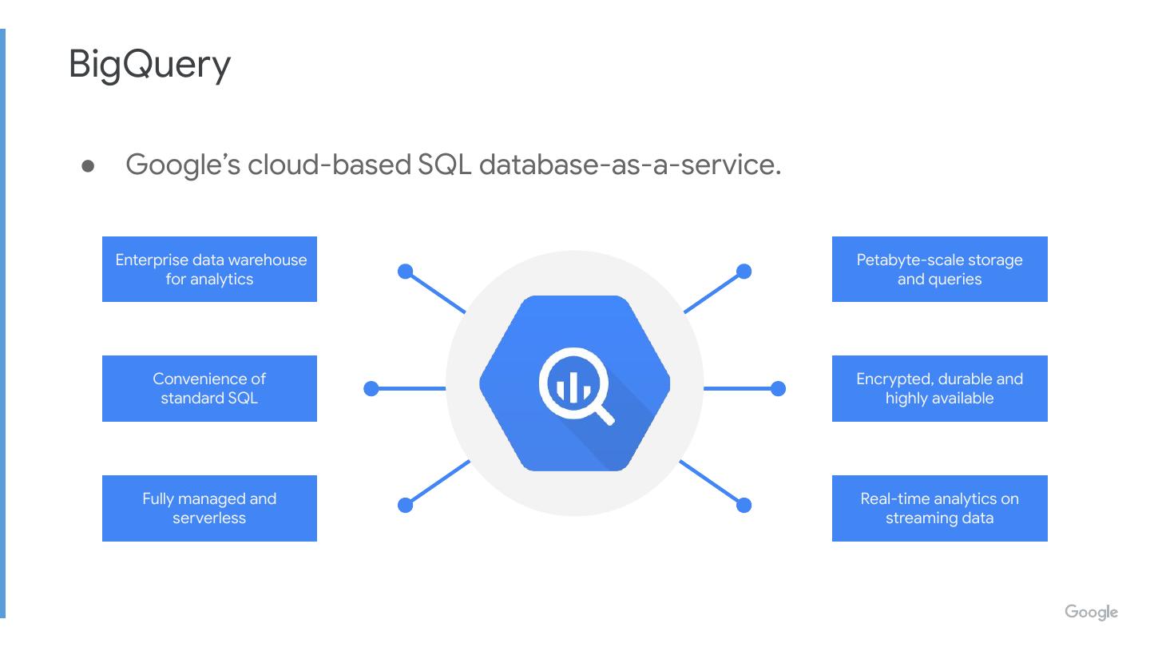Screen dimensions: 1150x647
Task: Click the Petabyte-scale storage and queries label
Action: (x=939, y=269)
